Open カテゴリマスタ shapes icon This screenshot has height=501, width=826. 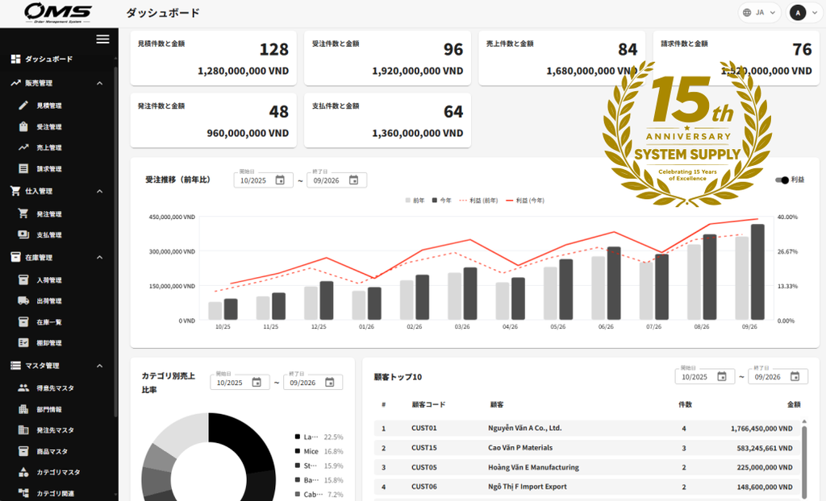pyautogui.click(x=23, y=472)
